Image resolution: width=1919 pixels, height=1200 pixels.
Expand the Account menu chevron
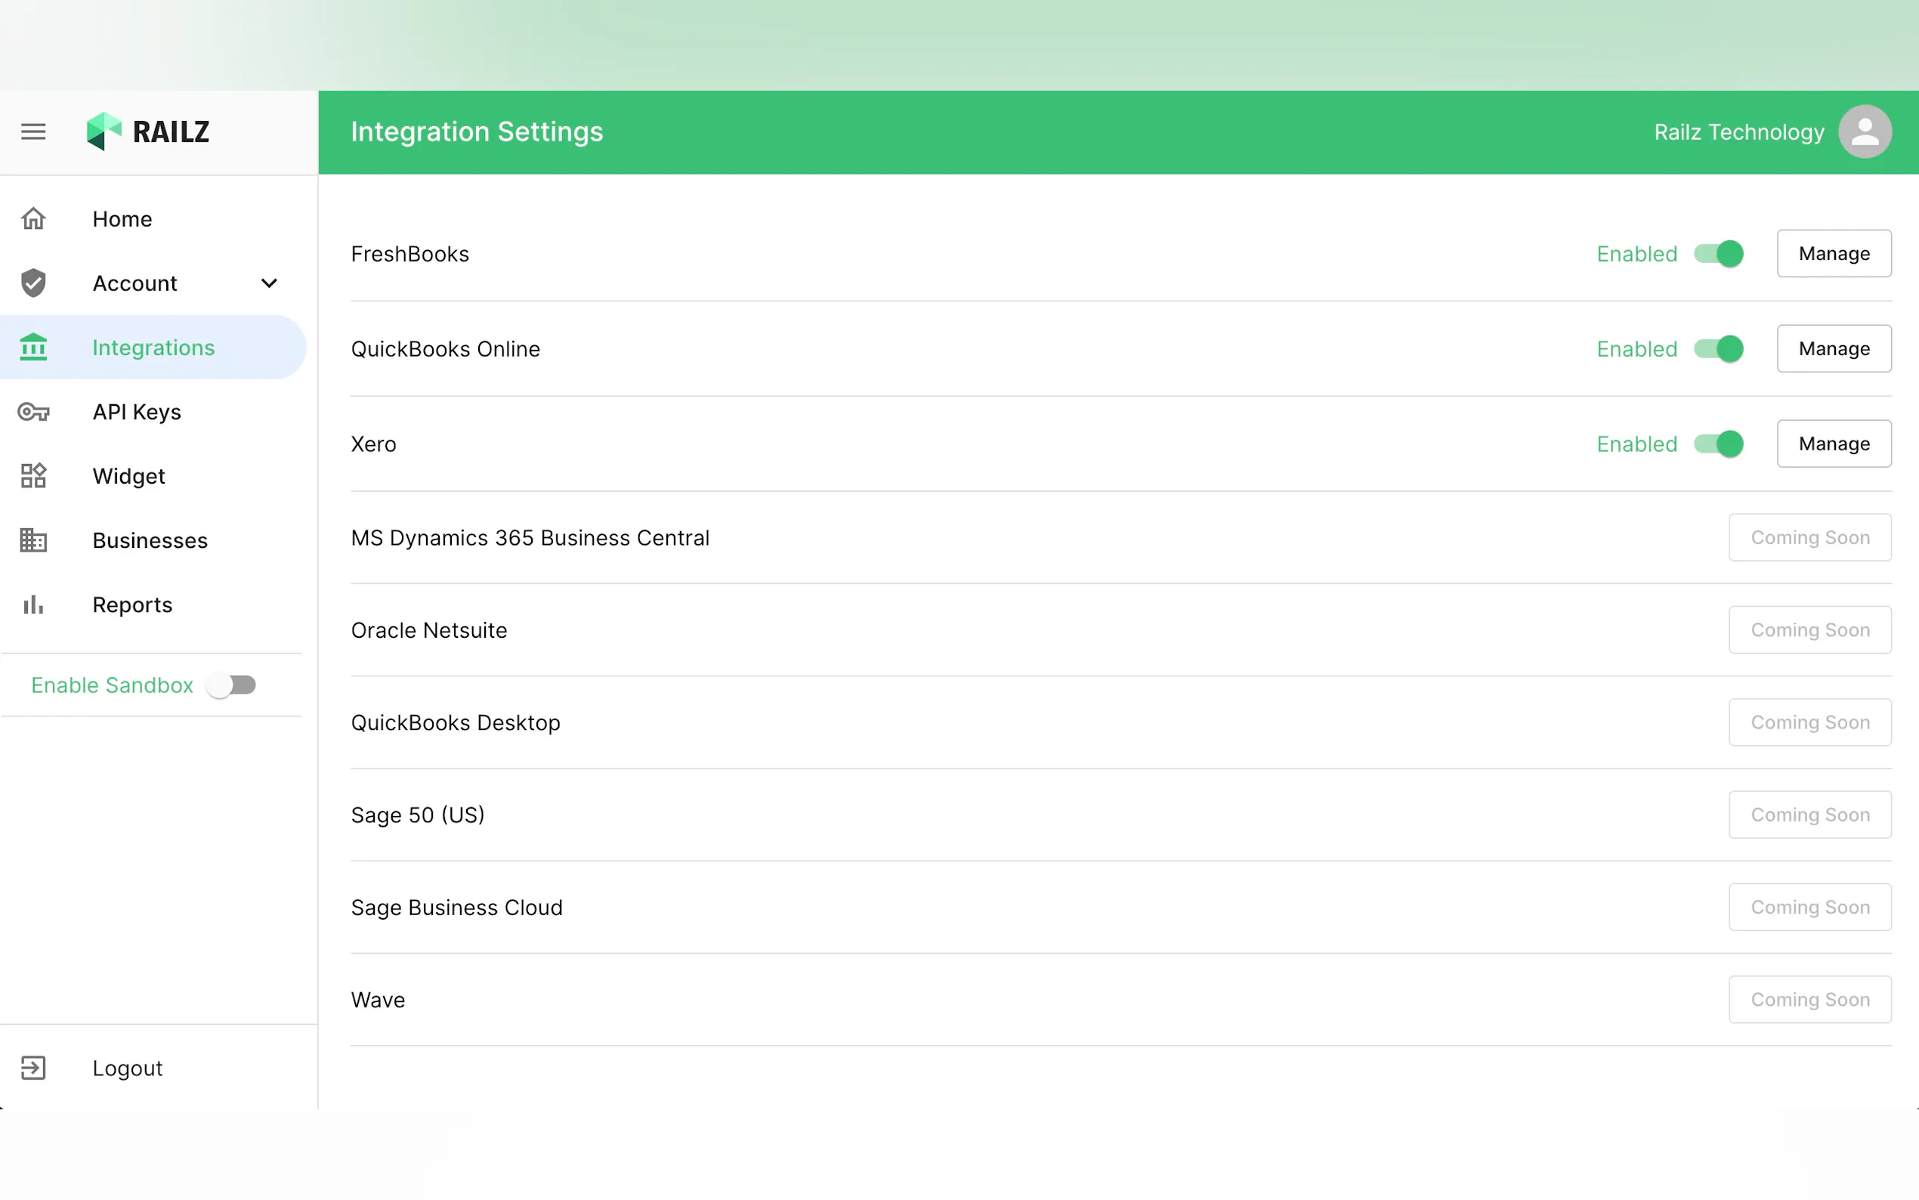coord(269,283)
